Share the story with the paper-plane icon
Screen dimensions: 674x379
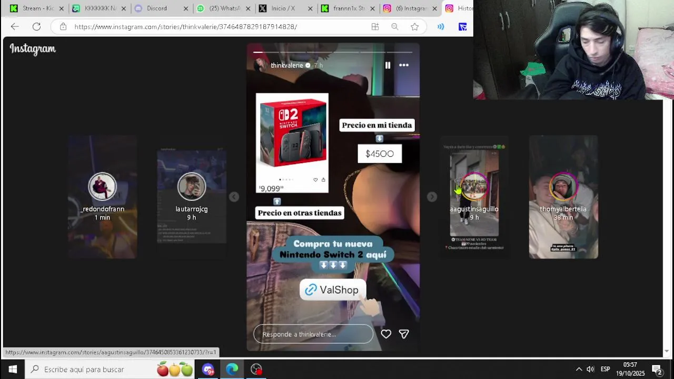pos(404,334)
